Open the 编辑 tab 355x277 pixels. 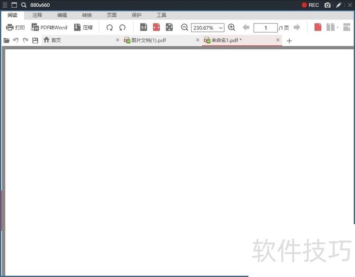coord(62,15)
